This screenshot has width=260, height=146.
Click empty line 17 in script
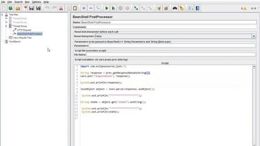[166, 118]
